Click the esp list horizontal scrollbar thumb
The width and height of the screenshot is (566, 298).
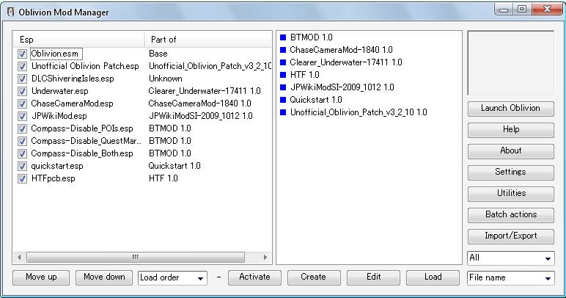[136, 257]
